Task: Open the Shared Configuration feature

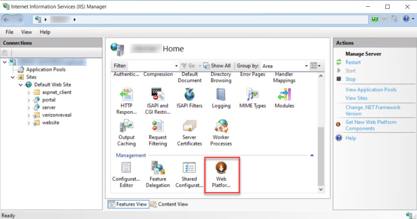Action: click(189, 175)
